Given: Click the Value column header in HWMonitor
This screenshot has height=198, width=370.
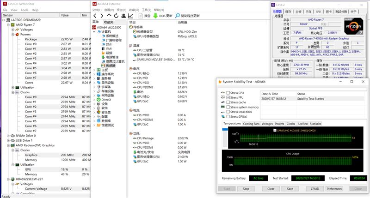Looking at the screenshot, I should point(70,15).
